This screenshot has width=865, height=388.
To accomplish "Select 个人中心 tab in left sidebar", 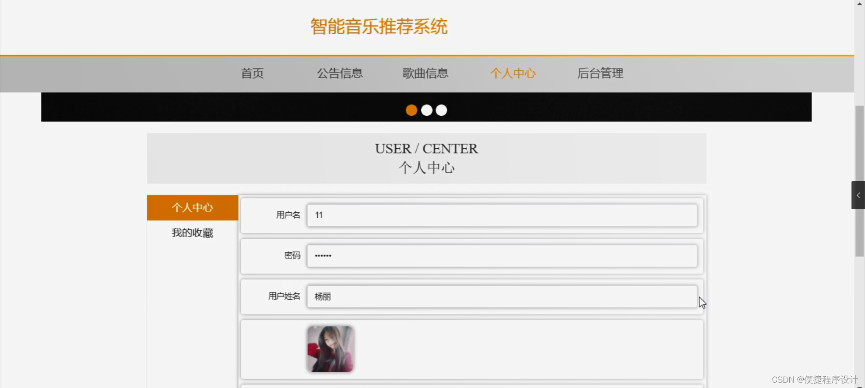I will (192, 207).
